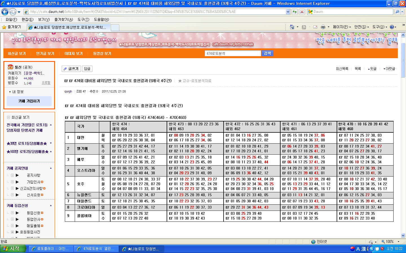Open the Help question mark icon
This screenshot has height=253, width=406.
click(x=392, y=27)
